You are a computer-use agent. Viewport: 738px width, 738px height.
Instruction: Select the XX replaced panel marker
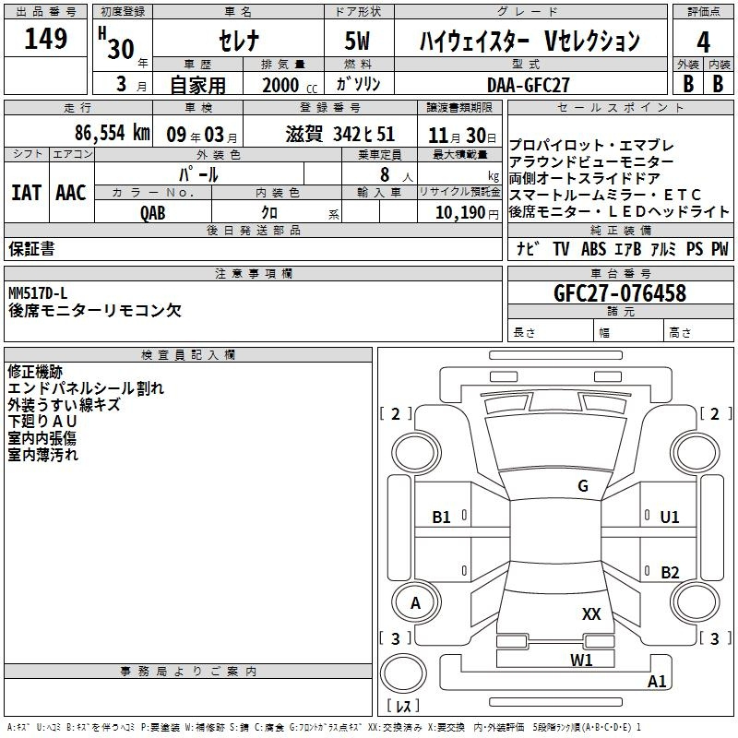click(x=591, y=613)
